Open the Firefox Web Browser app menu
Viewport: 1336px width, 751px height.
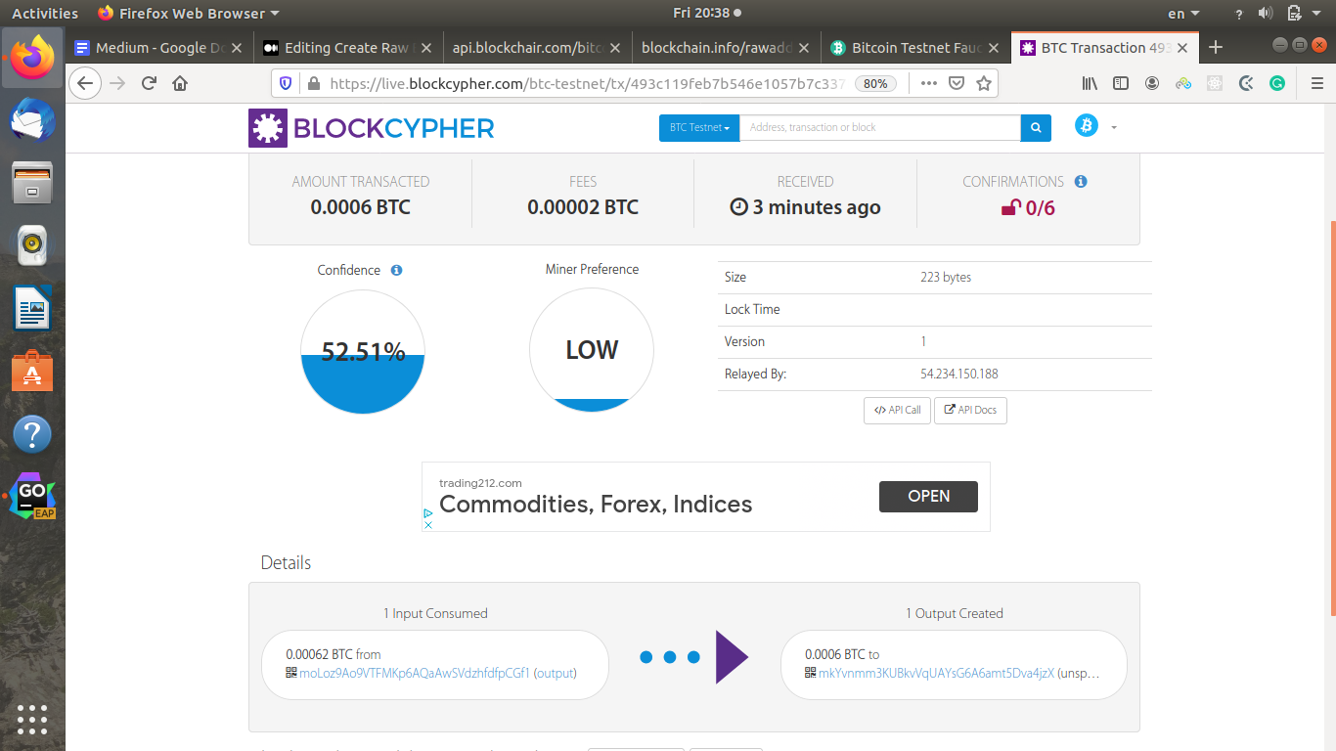[189, 14]
